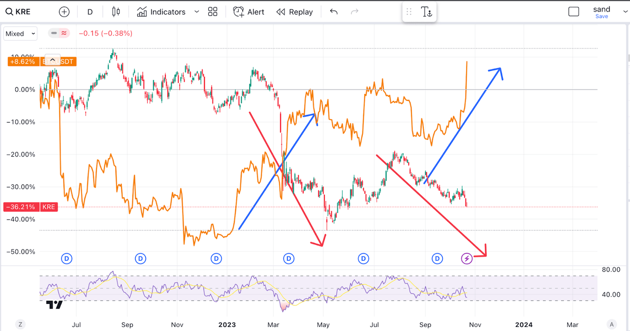Image resolution: width=630 pixels, height=331 pixels.
Task: Click the greyed-out redo arrow
Action: tap(354, 12)
